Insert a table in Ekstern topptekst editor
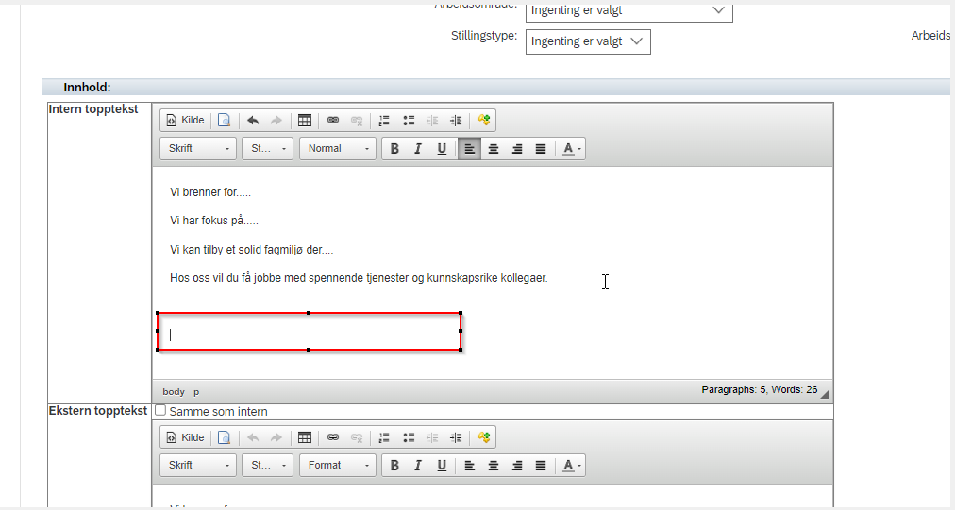 pos(305,437)
